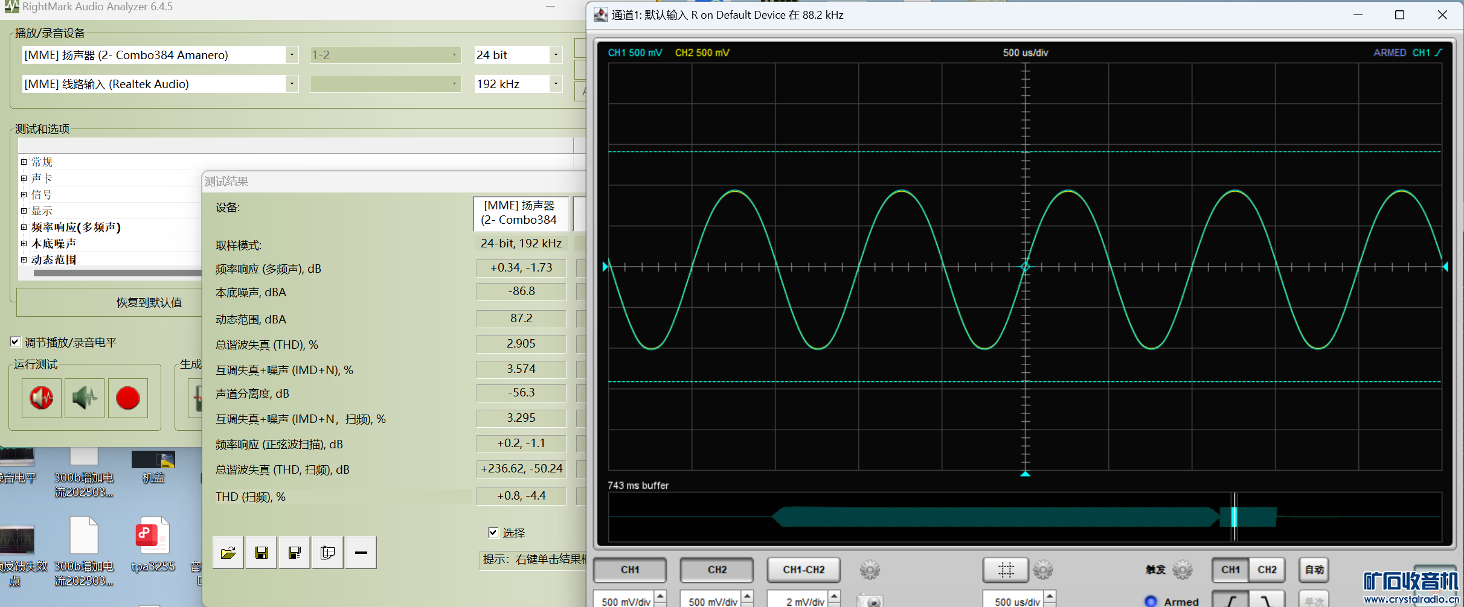The image size is (1464, 607).
Task: Click the buffer position marker in timeline
Action: click(x=1234, y=517)
